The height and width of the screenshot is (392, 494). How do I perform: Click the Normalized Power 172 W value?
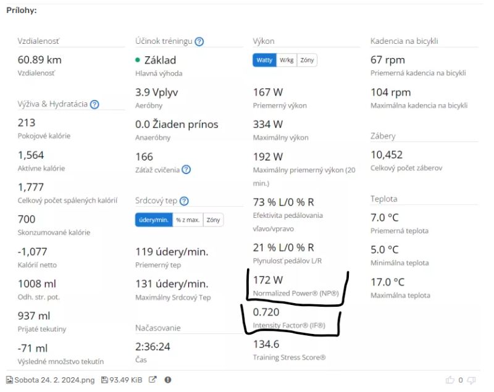tap(268, 280)
